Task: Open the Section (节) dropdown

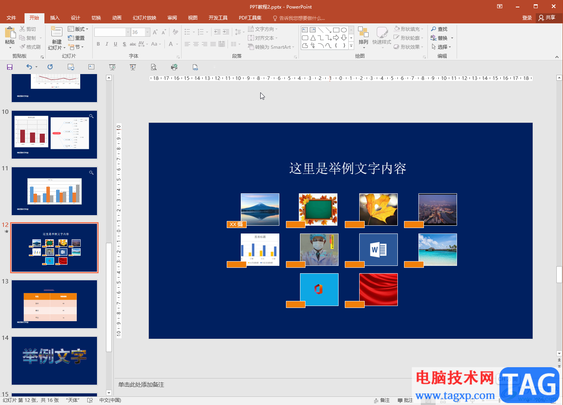Action: (76, 47)
